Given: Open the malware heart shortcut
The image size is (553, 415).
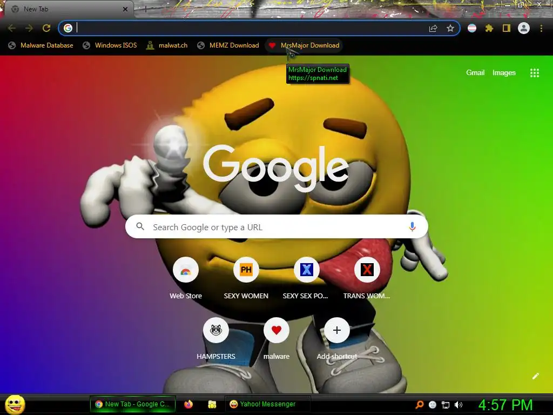Looking at the screenshot, I should click(276, 339).
